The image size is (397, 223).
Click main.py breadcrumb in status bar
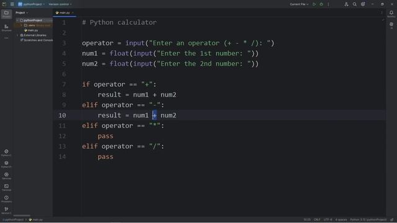pyautogui.click(x=36, y=220)
